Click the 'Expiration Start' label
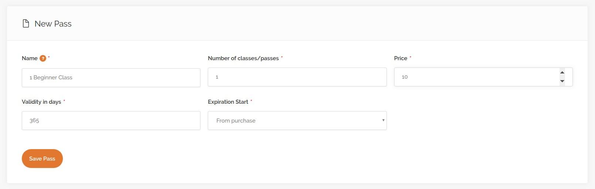The width and height of the screenshot is (595, 189). coord(228,102)
